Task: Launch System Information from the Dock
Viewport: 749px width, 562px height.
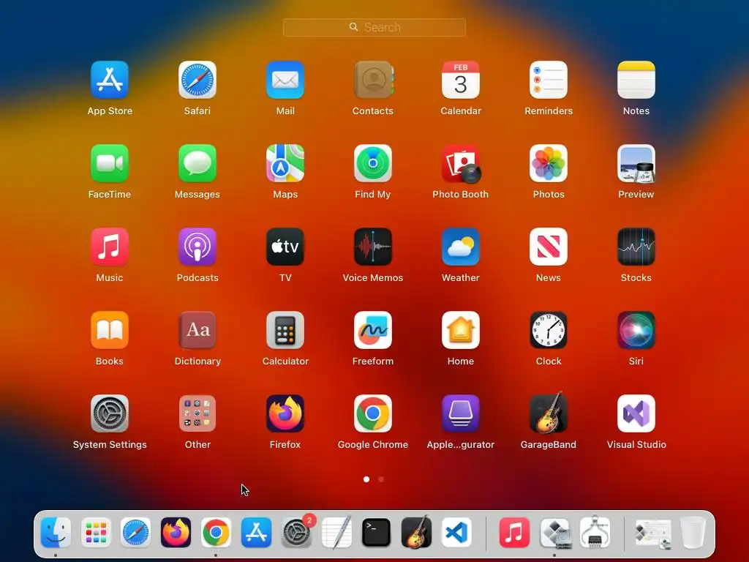Action: tap(595, 532)
